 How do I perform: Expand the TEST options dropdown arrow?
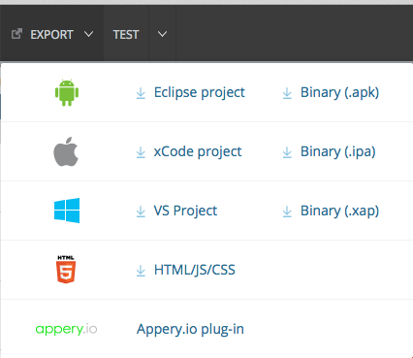162,34
